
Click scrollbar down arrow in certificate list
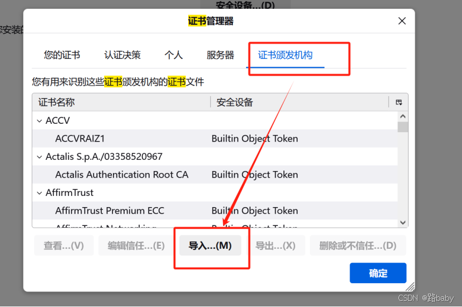click(x=403, y=223)
